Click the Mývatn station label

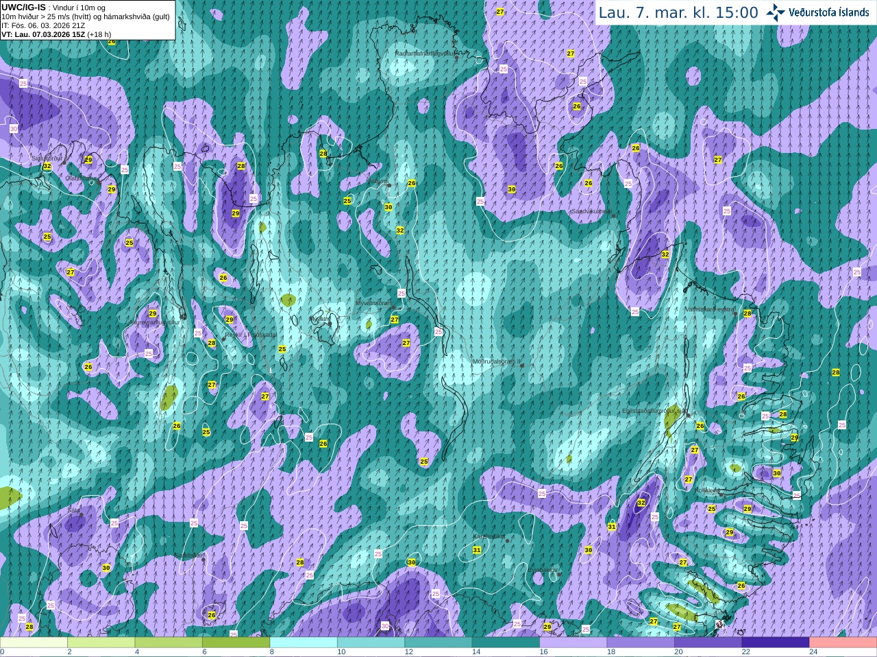click(x=320, y=319)
